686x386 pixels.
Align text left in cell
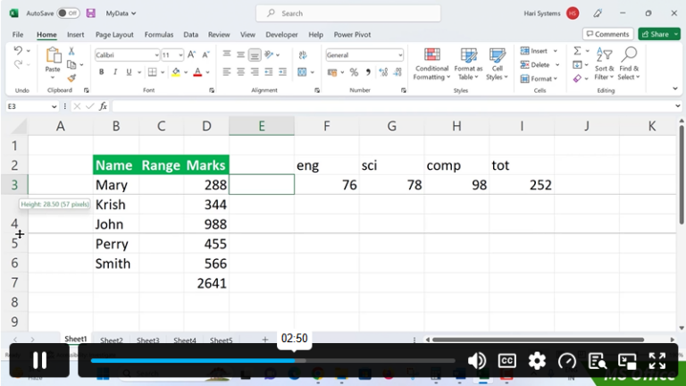[x=226, y=71]
